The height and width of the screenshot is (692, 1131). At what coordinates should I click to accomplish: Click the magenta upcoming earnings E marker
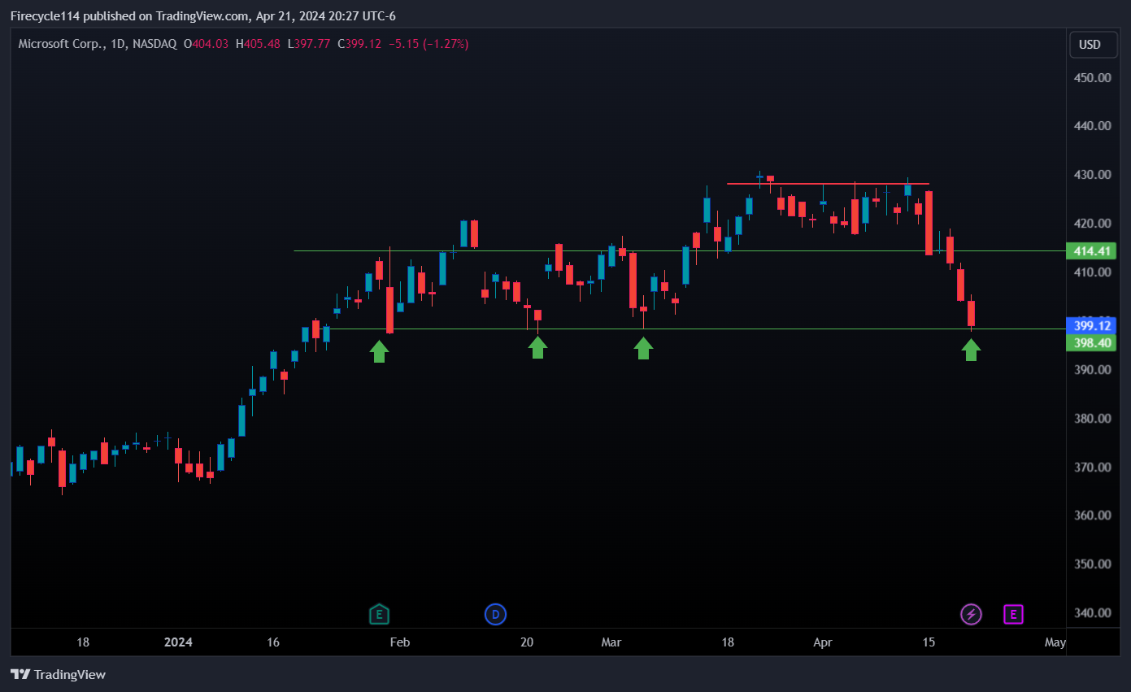click(1013, 614)
